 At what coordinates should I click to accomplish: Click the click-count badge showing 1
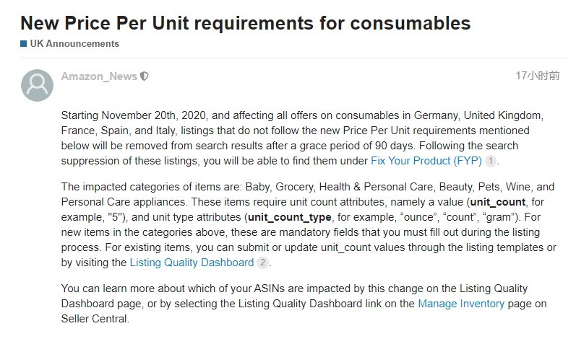pyautogui.click(x=491, y=161)
